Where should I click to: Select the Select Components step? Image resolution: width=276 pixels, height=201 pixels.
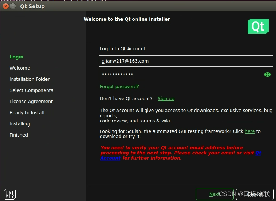[31, 90]
